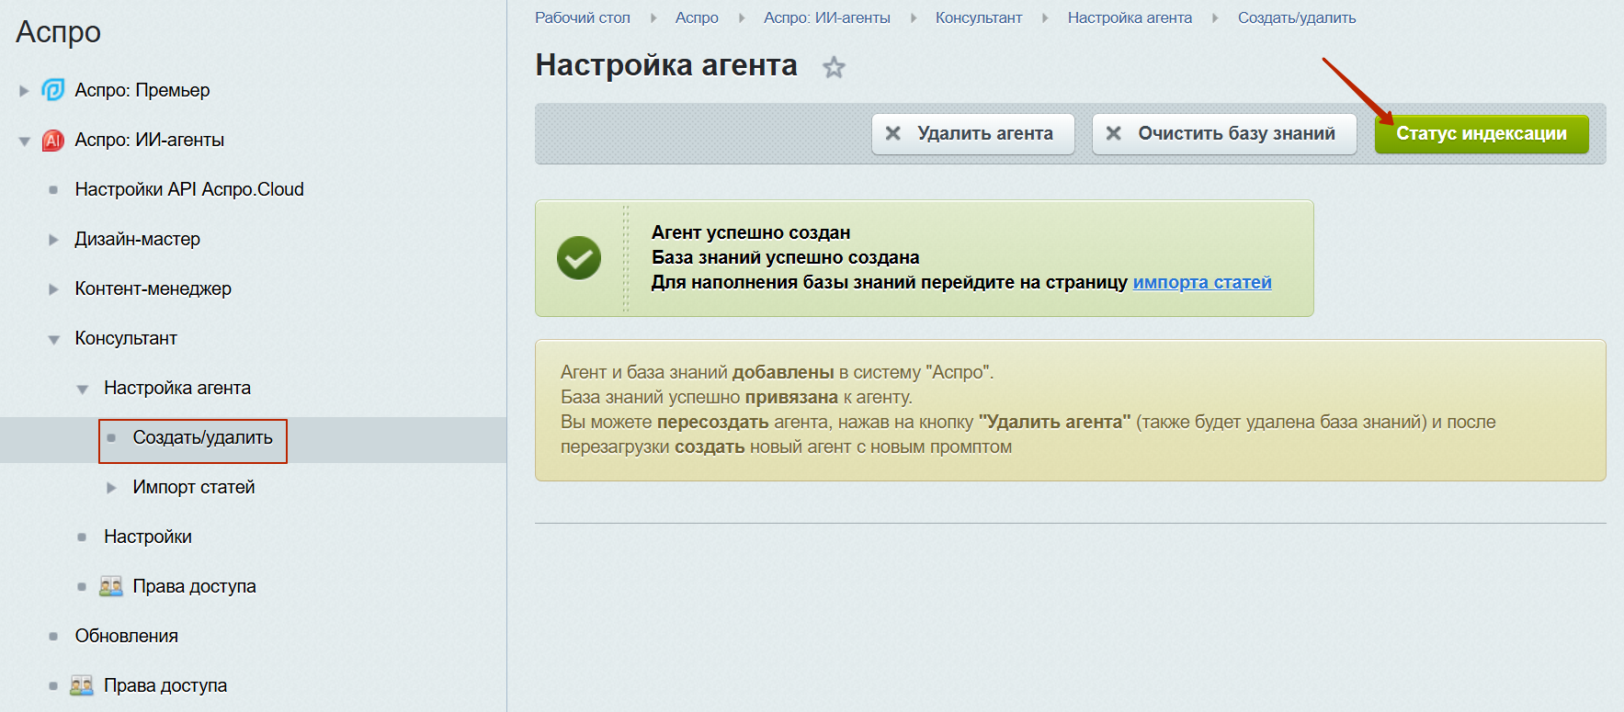
Task: Expand the Аспро: Премьер tree node
Action: pos(24,91)
